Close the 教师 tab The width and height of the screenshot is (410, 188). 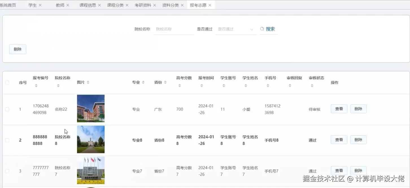click(x=68, y=5)
